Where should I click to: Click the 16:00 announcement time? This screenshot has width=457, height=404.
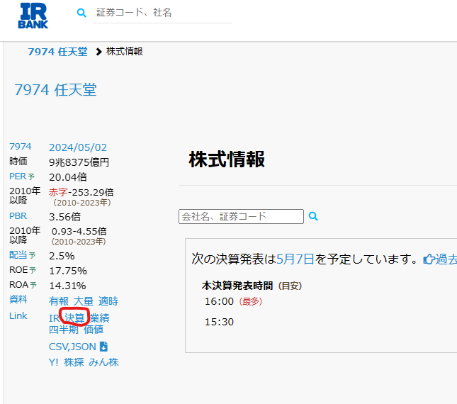click(219, 301)
